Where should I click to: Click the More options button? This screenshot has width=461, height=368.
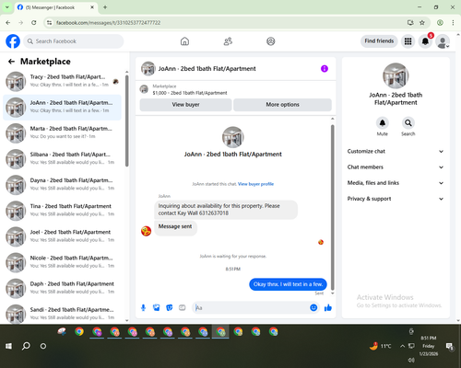282,105
